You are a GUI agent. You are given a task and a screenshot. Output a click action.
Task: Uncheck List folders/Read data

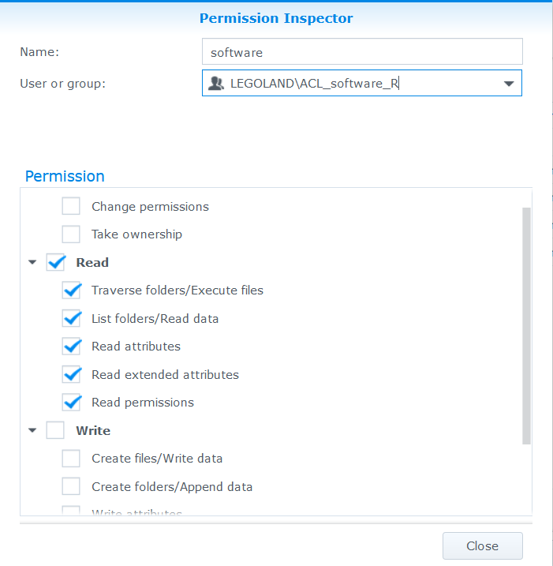(71, 319)
